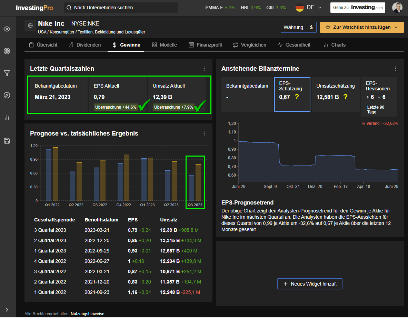Click the '4 Quartal 2022' row
Screen dimensions: 408x318
coord(118,261)
